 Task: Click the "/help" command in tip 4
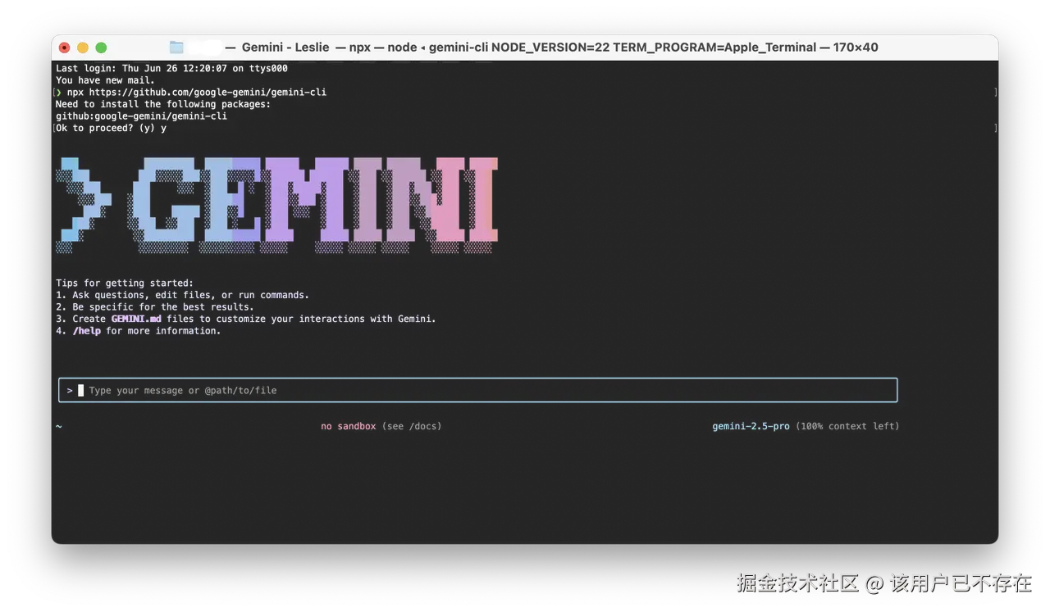point(86,331)
